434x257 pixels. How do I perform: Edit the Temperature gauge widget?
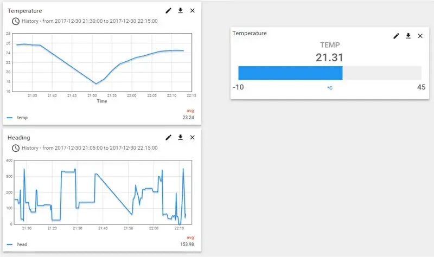(x=397, y=36)
